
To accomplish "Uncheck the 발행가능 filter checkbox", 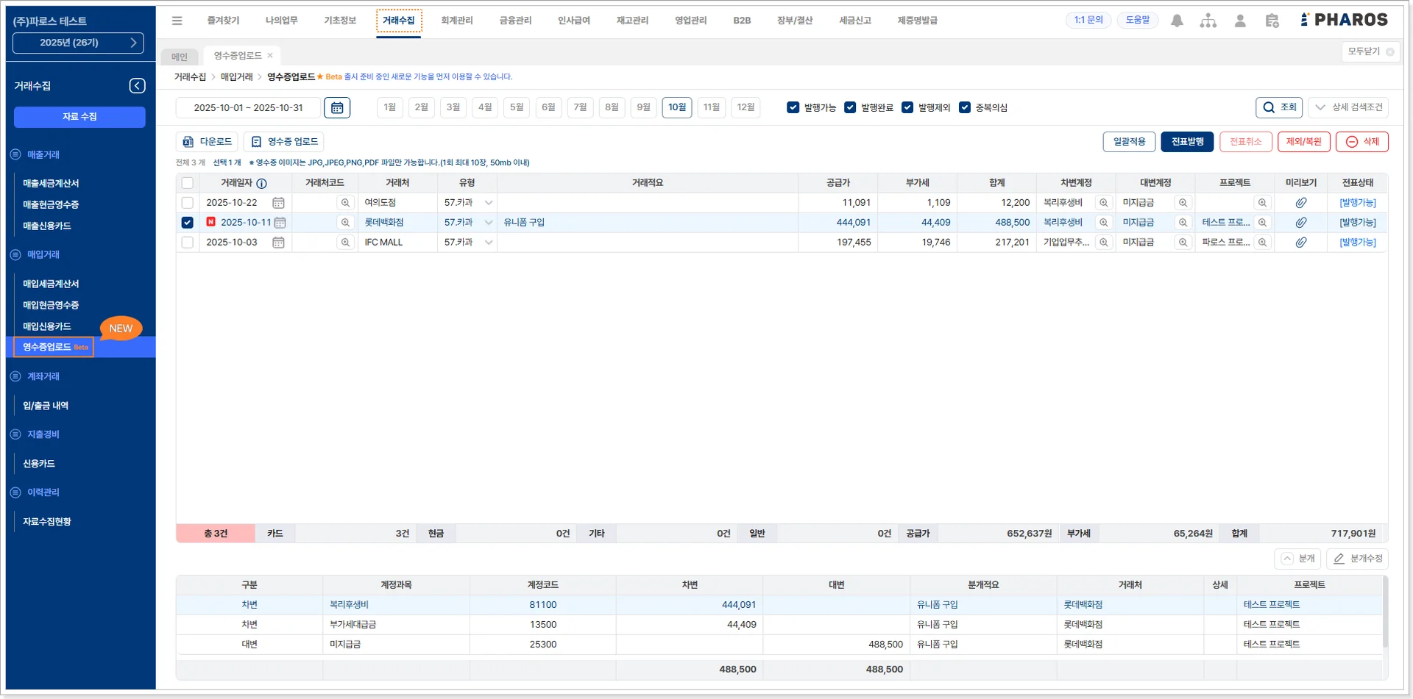I will click(x=793, y=107).
